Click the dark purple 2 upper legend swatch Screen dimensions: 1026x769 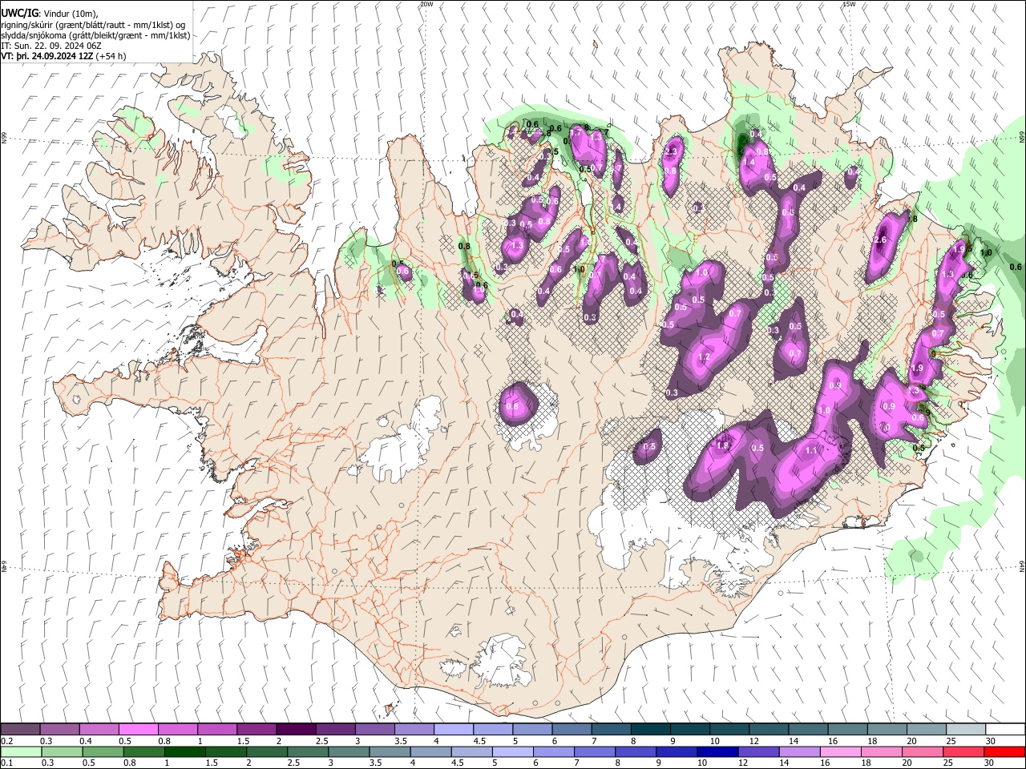pos(296,729)
